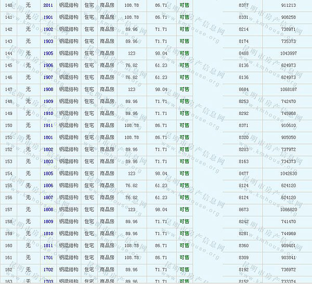Viewport: 312px width, 284px height.
Task: Click total price 1068187 cell
Action: (288, 89)
